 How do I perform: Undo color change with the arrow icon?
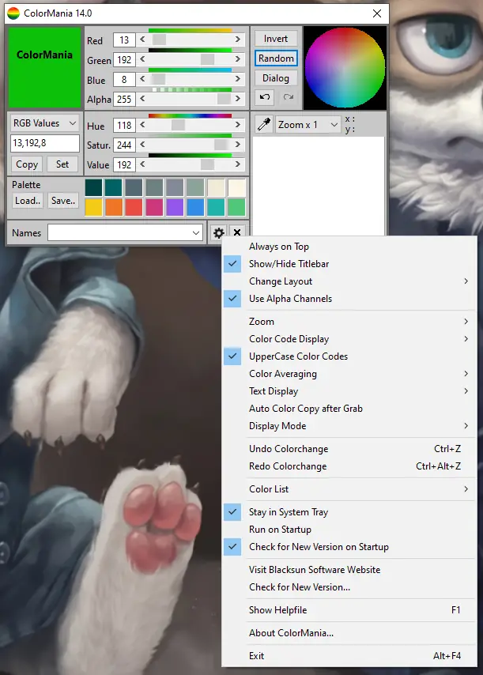265,97
